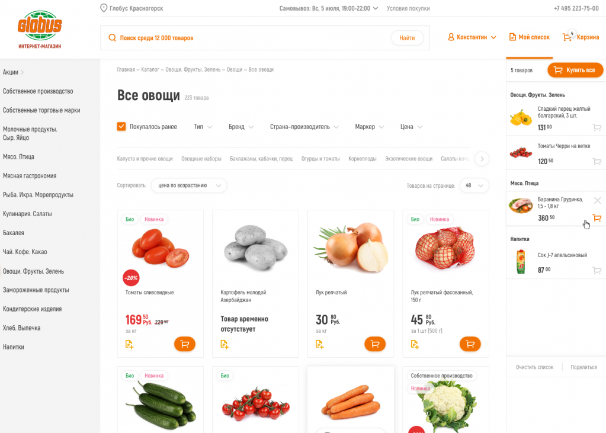Viewport: 606px width, 433px height.
Task: Open Корзина cart in header
Action: (x=581, y=37)
